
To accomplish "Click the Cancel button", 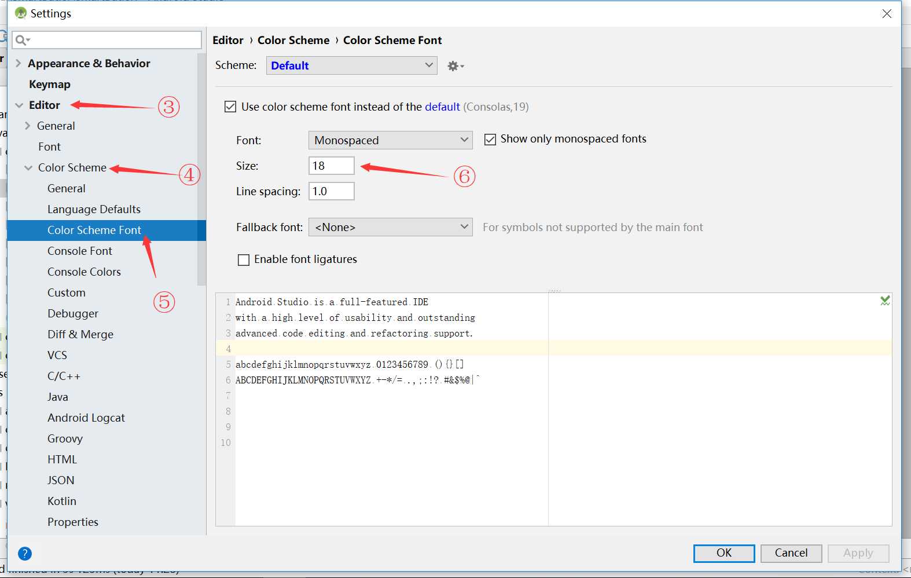I will [x=791, y=553].
